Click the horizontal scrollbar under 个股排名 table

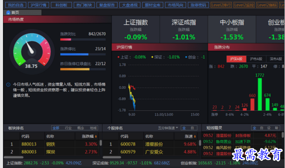click(x=112, y=157)
